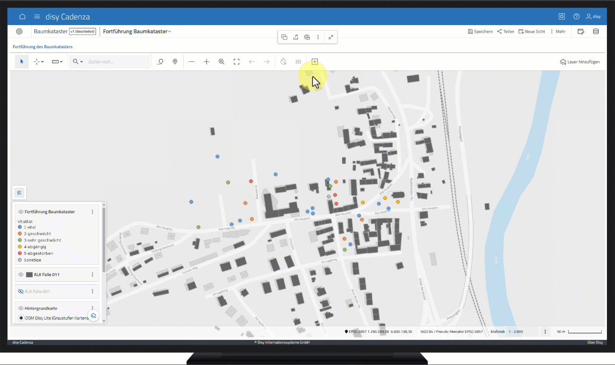This screenshot has height=365, width=615.
Task: Click the Neue Sicht button
Action: point(532,32)
